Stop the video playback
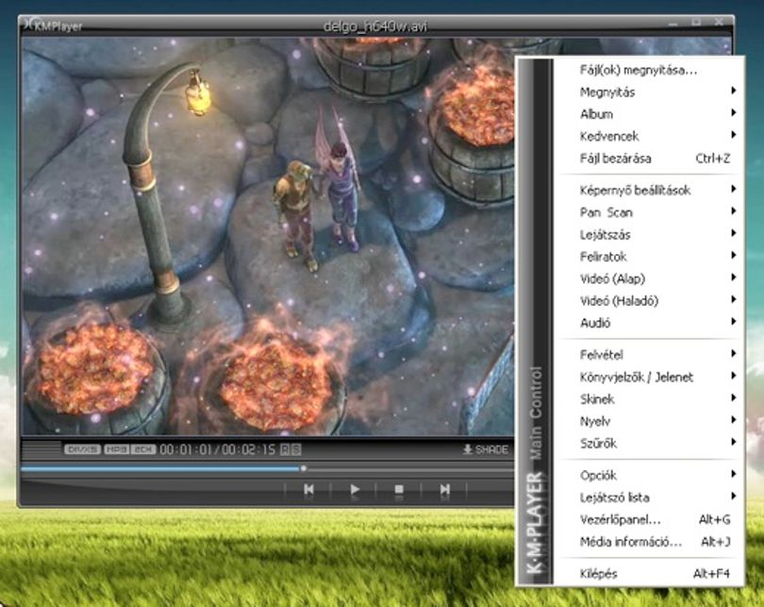Image resolution: width=764 pixels, height=607 pixels. [399, 488]
